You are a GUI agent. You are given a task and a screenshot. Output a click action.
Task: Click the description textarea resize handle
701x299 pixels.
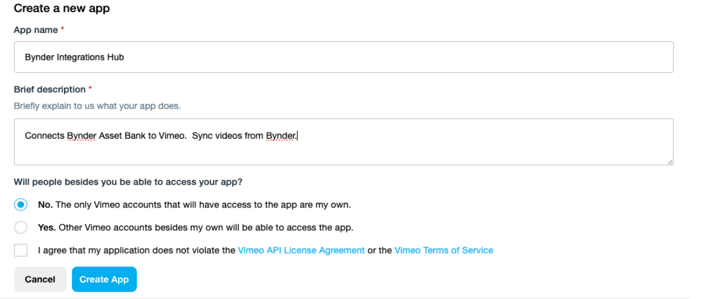pos(670,162)
